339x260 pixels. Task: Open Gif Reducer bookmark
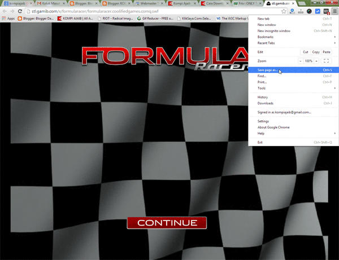pos(155,19)
